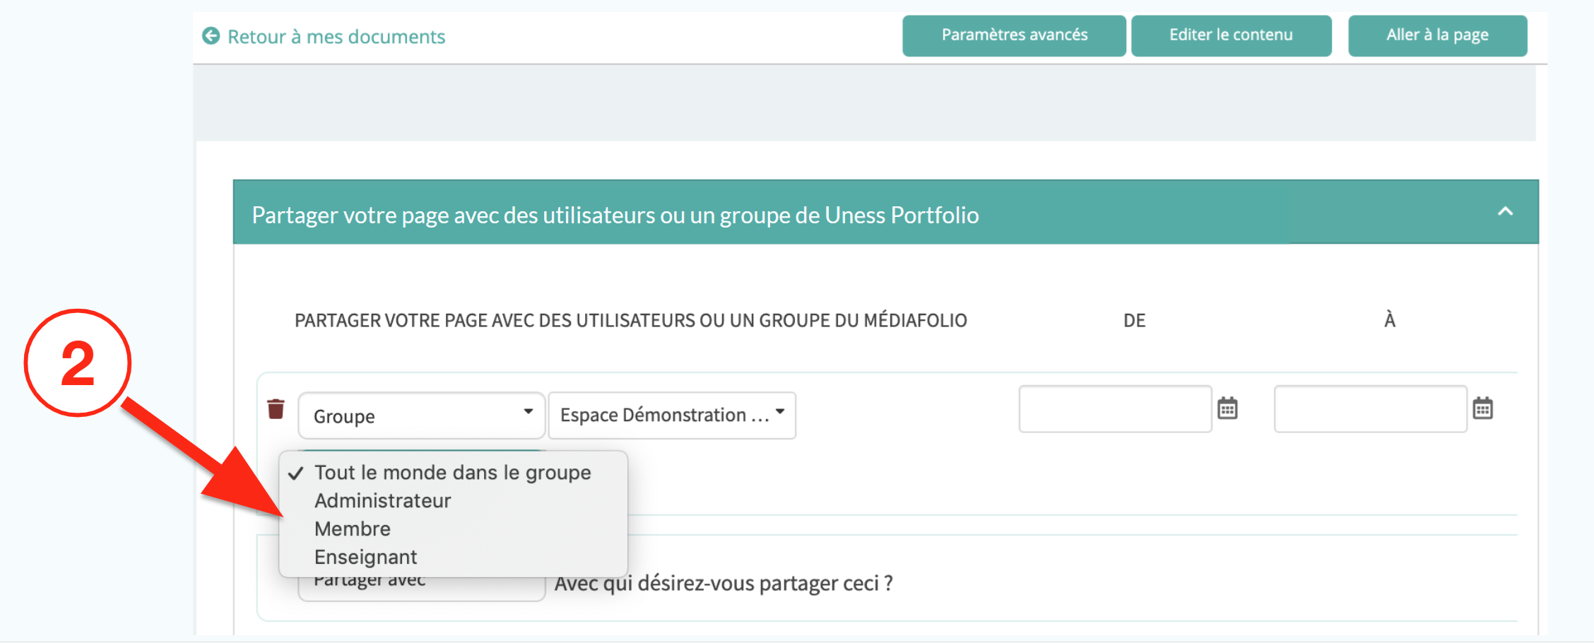
Task: Collapse the sharing panel with the chevron
Action: pos(1505,211)
